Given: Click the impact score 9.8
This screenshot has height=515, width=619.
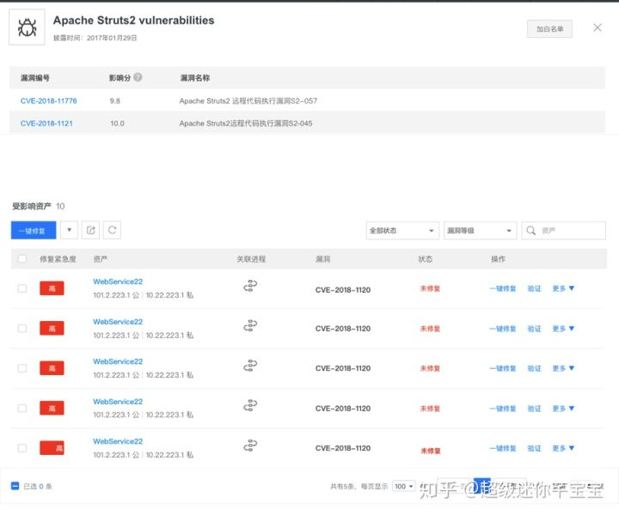Looking at the screenshot, I should click(x=115, y=101).
